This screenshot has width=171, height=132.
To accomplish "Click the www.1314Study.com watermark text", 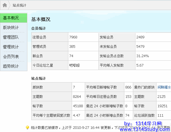I will [145, 129].
